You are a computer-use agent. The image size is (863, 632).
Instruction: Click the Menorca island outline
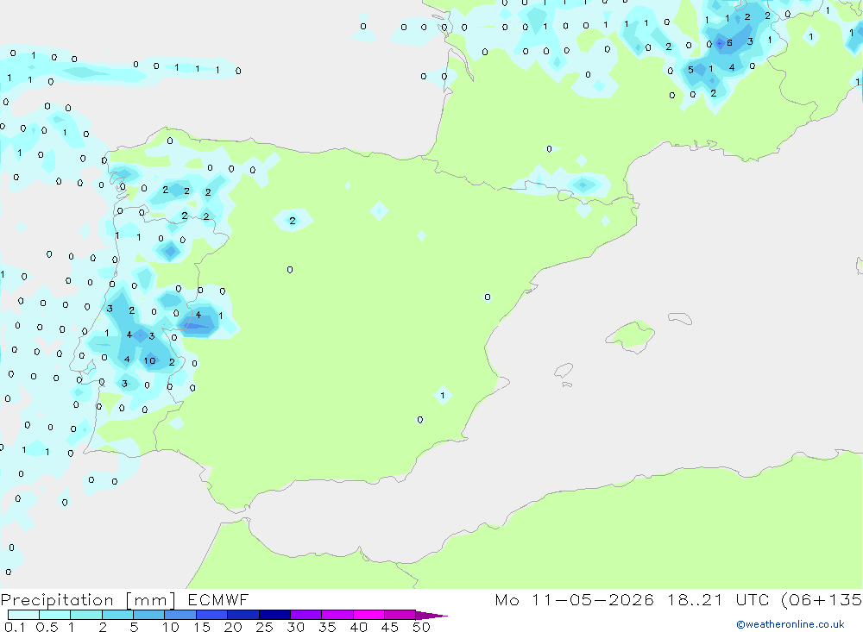(x=680, y=318)
